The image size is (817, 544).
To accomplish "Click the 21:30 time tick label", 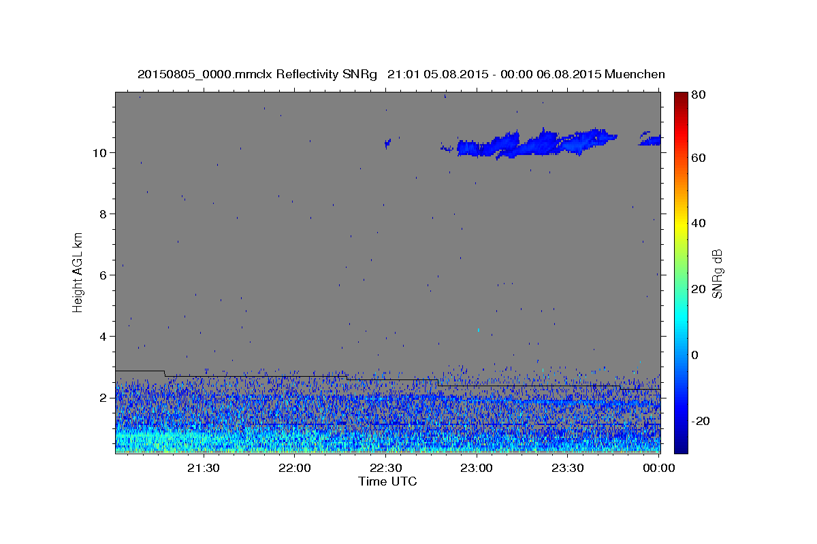I will (203, 468).
